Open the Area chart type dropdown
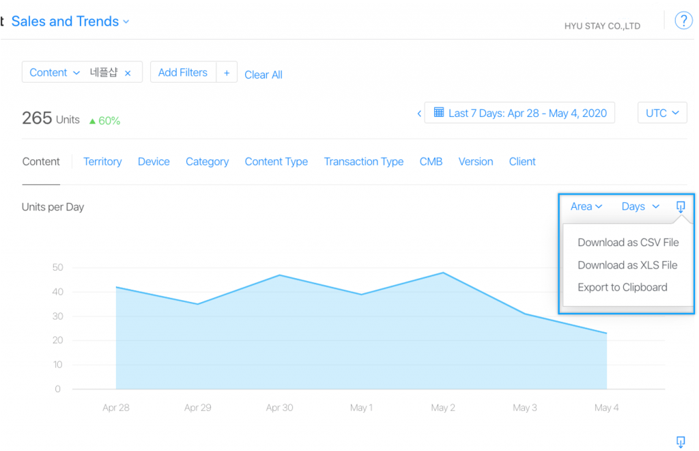The width and height of the screenshot is (699, 451). point(586,206)
